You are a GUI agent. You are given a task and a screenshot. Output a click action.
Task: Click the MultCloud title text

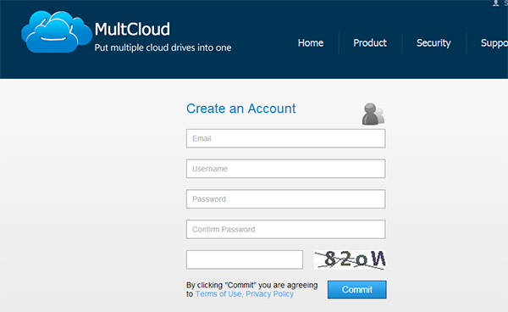(x=132, y=29)
